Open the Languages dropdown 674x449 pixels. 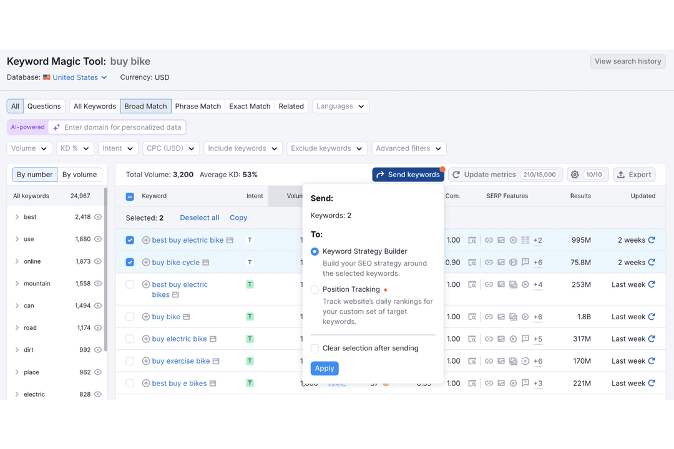click(341, 106)
